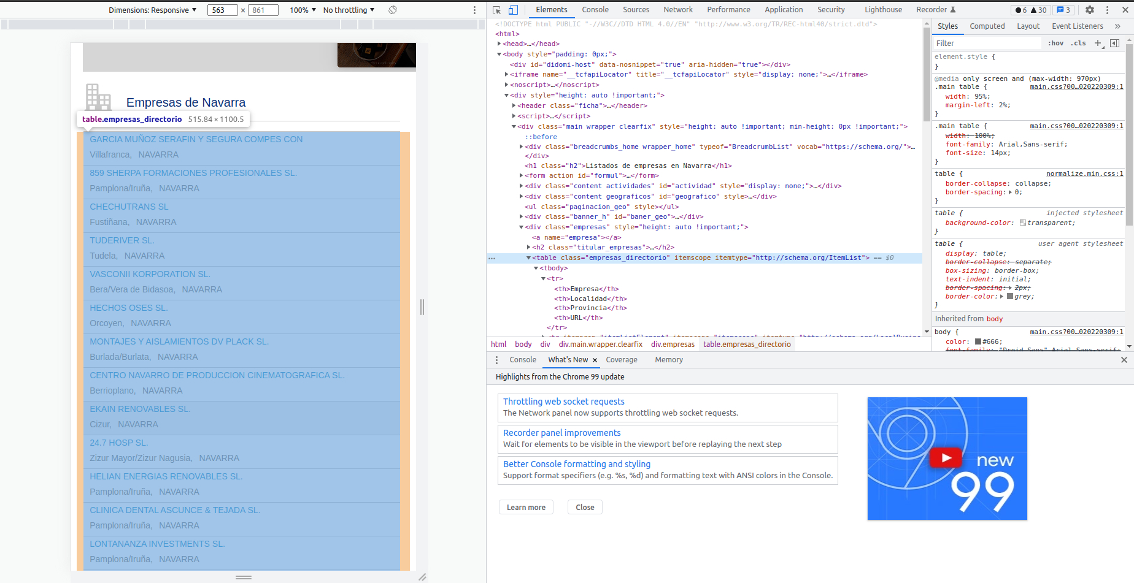Play the Chrome 99 new features video
1134x583 pixels.
(x=946, y=457)
